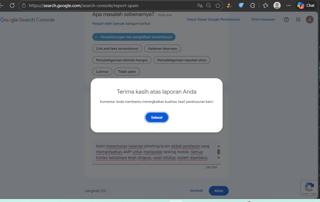Click scroll down arrow in comment box
The width and height of the screenshot is (320, 202).
[x=218, y=158]
